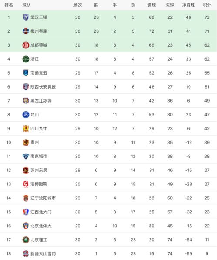
Task: Click the 浙江 green team badge
Action: tap(26, 59)
